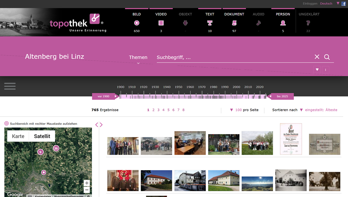
Task: Open the UNGEKLÄRT question mark icon
Action: (308, 23)
